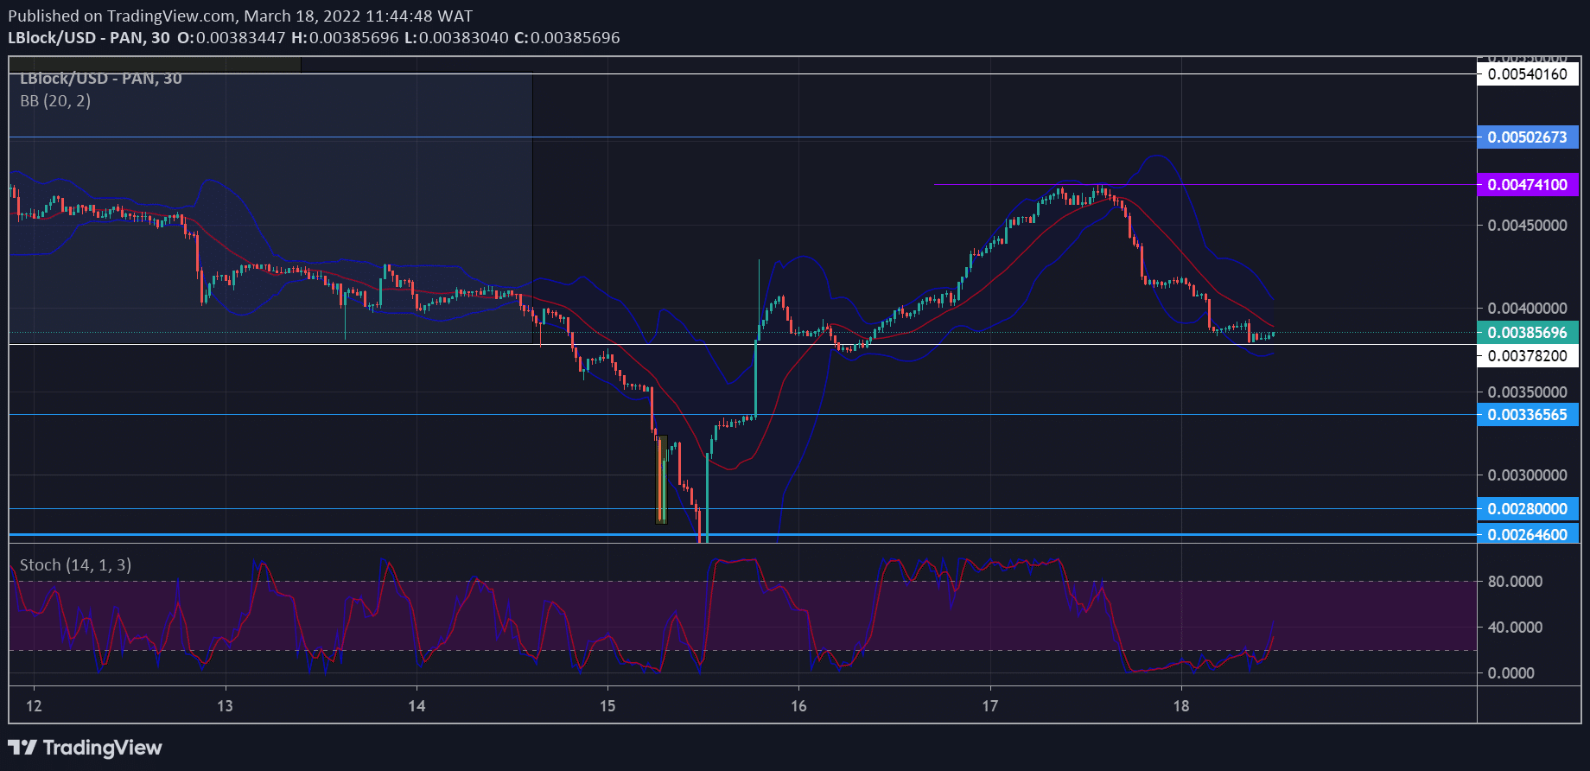Click the Stochastic 0.0000 level label
1590x771 pixels.
1511,673
